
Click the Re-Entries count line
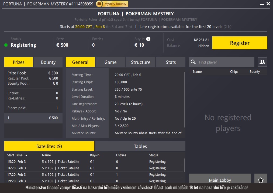[33, 98]
